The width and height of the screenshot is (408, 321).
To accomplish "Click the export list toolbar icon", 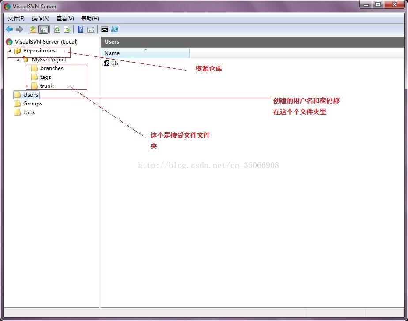I will pos(67,30).
